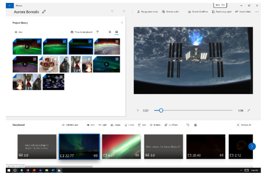The width and height of the screenshot is (266, 179).
Task: Open Cortana from the taskbar
Action: pyautogui.click(x=15, y=170)
